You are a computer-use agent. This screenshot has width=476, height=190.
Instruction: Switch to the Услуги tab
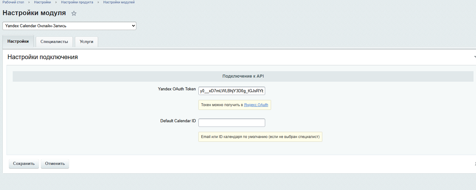(x=86, y=41)
